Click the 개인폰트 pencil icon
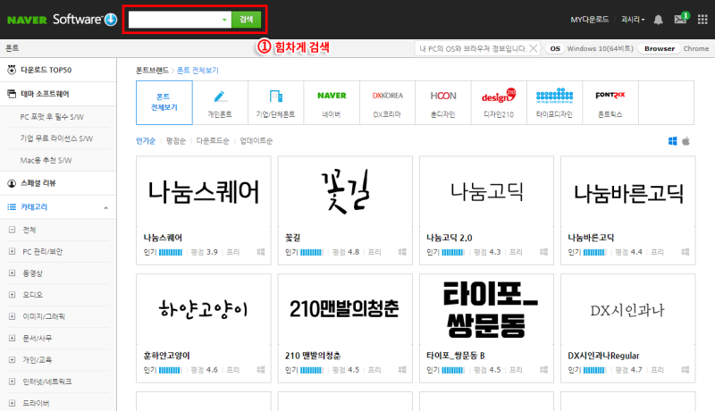 [220, 96]
